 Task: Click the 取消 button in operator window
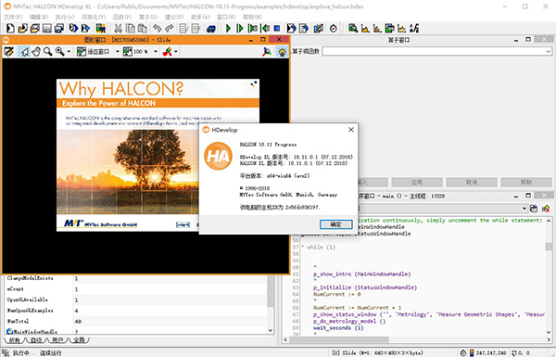(x=472, y=183)
